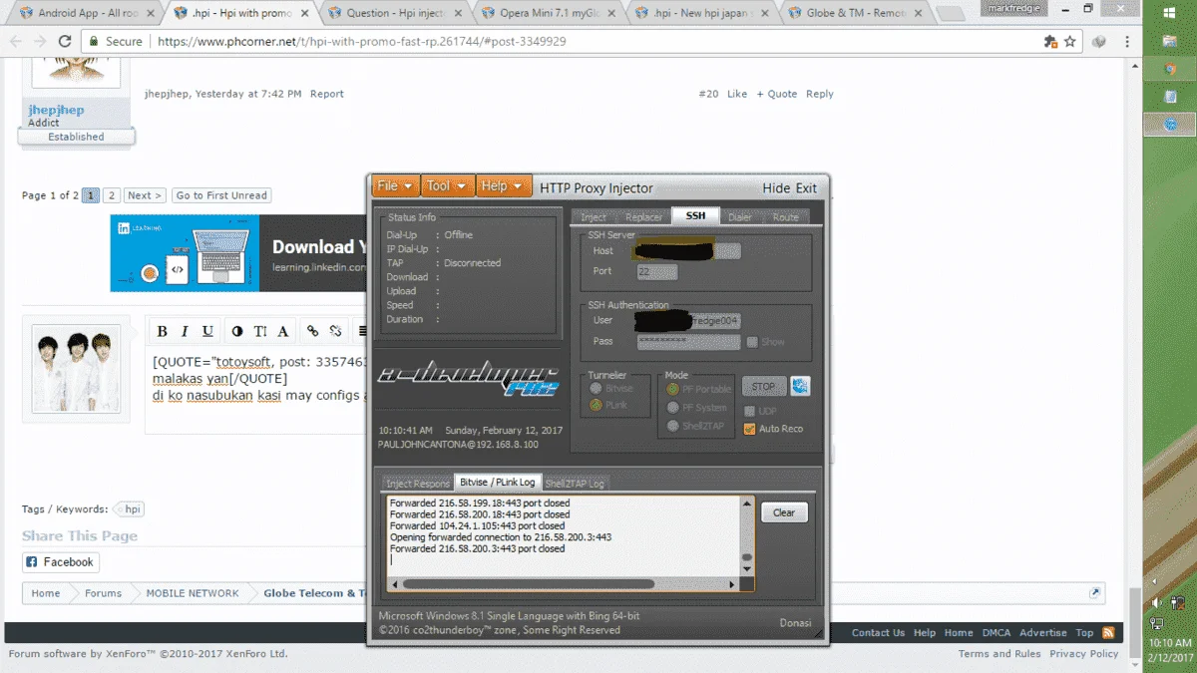Like post #20
Screen dimensions: 1197x673
pyautogui.click(x=737, y=94)
